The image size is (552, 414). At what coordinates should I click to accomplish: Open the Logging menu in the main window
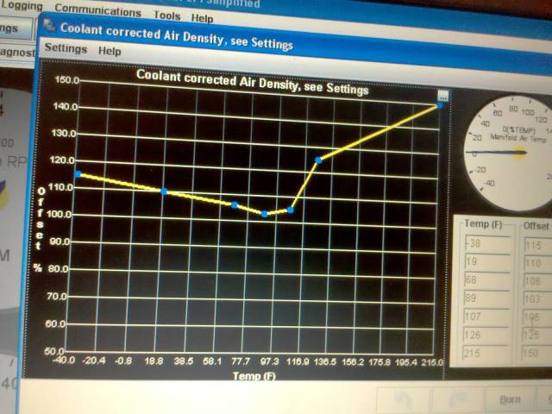click(22, 5)
